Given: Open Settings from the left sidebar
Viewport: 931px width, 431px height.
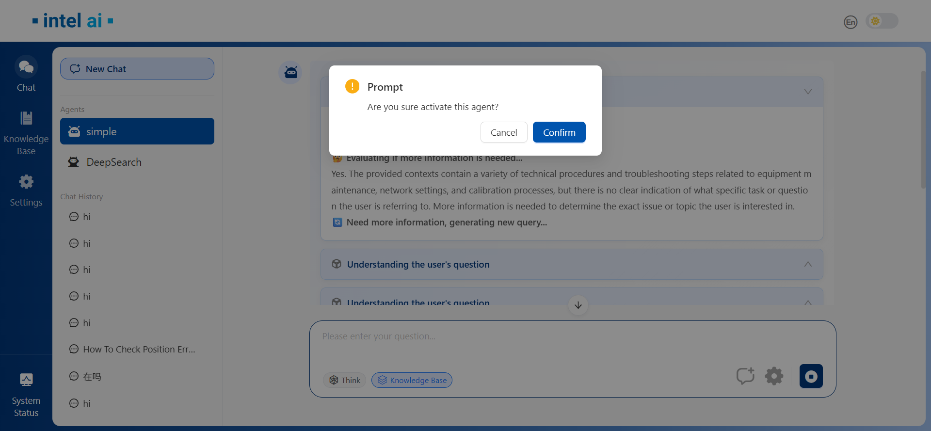Looking at the screenshot, I should click(26, 191).
